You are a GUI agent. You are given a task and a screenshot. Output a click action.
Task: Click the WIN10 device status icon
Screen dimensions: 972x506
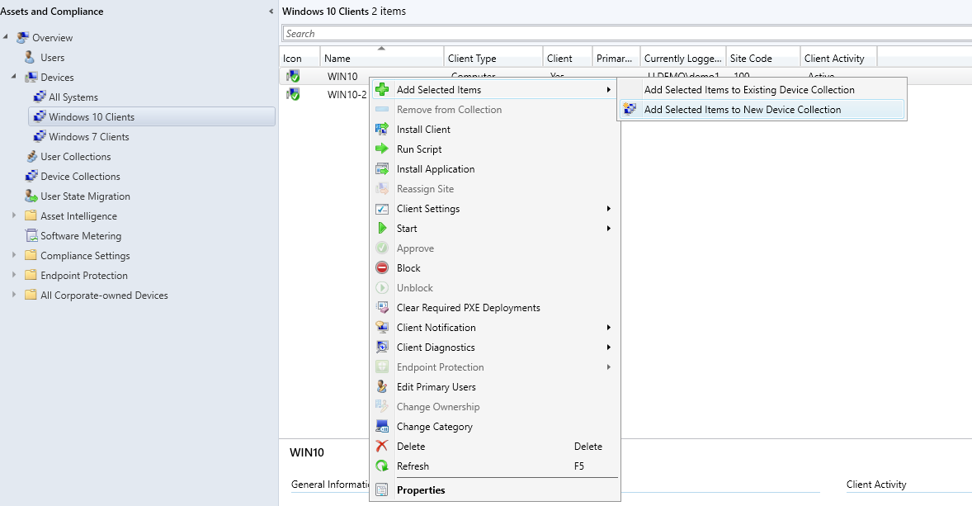[293, 76]
